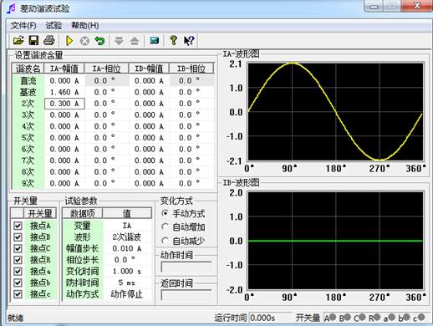Viewport: 433px width, 326px height.
Task: Stop the test with gray X icon
Action: [x=84, y=41]
